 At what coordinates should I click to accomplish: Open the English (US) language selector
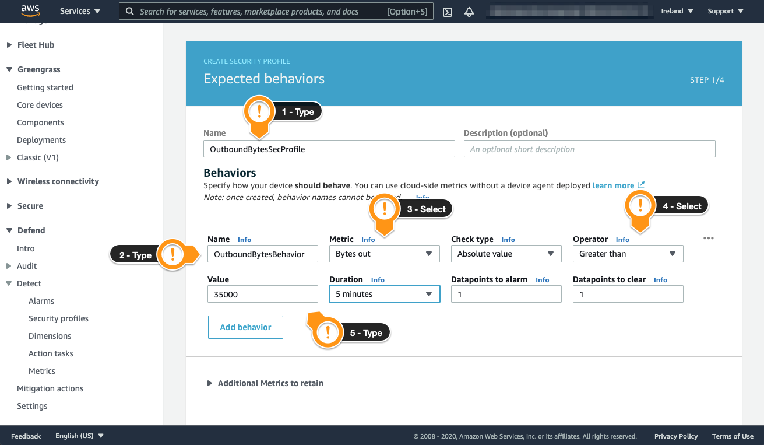79,436
